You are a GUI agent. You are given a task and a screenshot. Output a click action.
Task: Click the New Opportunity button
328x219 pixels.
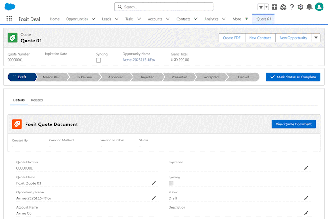[x=293, y=38]
